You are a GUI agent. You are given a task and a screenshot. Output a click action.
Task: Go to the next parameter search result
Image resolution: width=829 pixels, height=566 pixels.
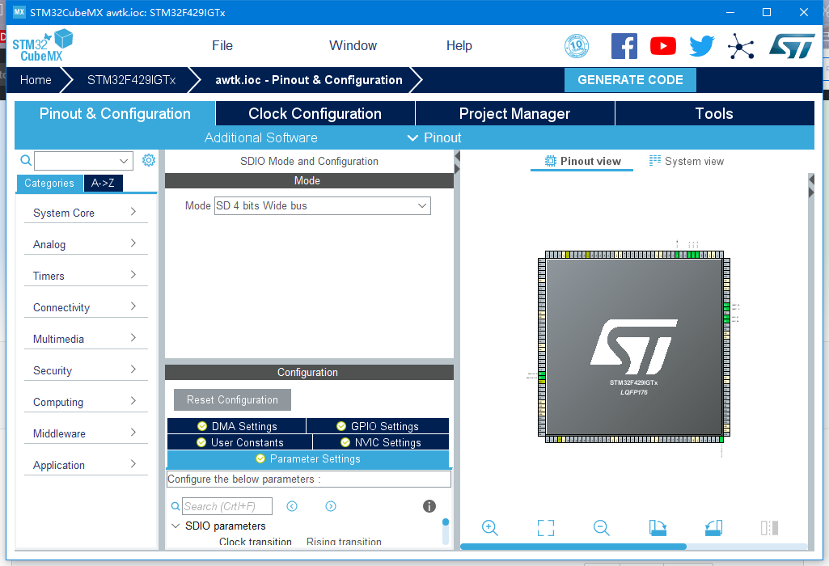point(331,506)
